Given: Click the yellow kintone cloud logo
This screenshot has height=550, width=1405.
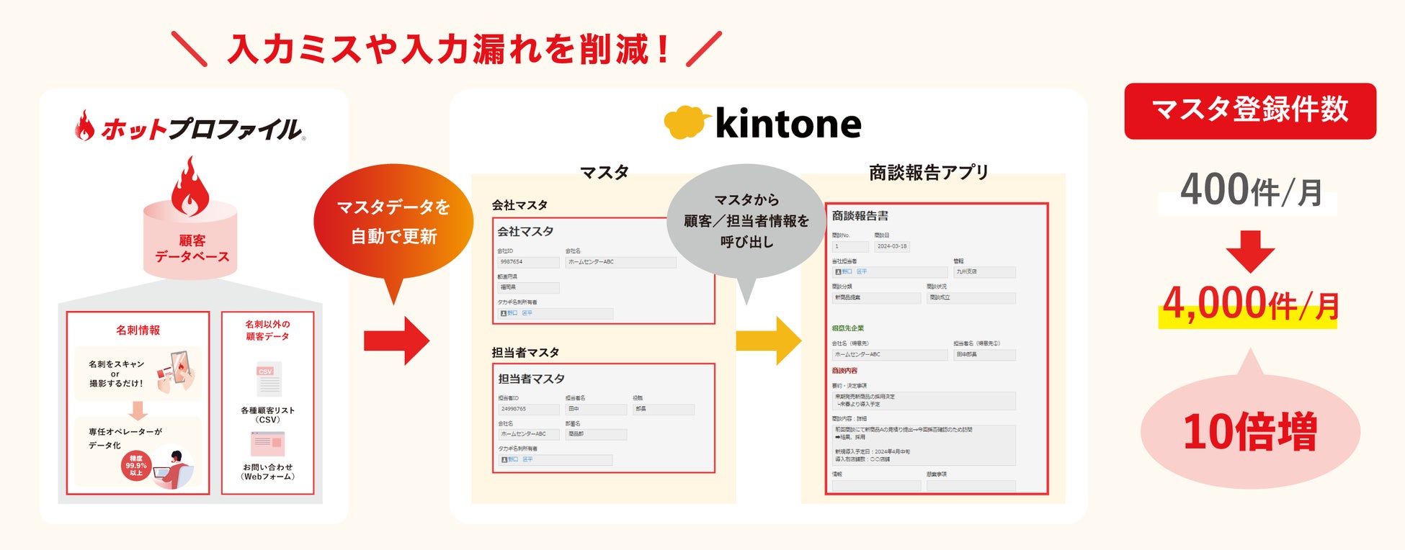Looking at the screenshot, I should [x=683, y=122].
